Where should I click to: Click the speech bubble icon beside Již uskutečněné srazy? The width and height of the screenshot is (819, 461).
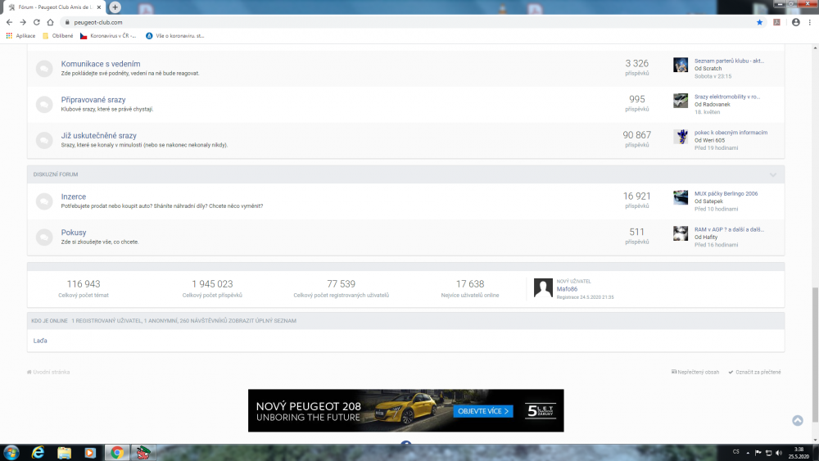click(44, 140)
